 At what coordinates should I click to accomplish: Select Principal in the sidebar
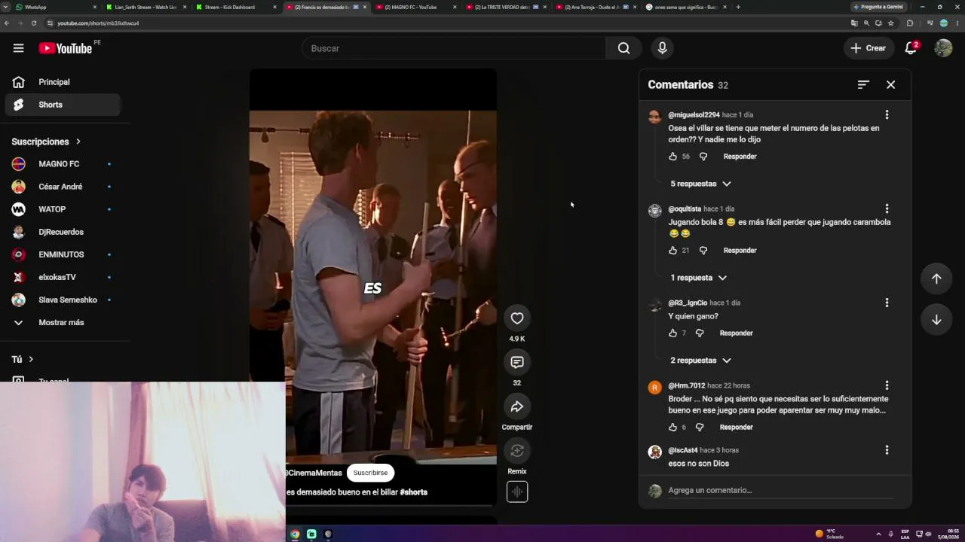[62, 82]
